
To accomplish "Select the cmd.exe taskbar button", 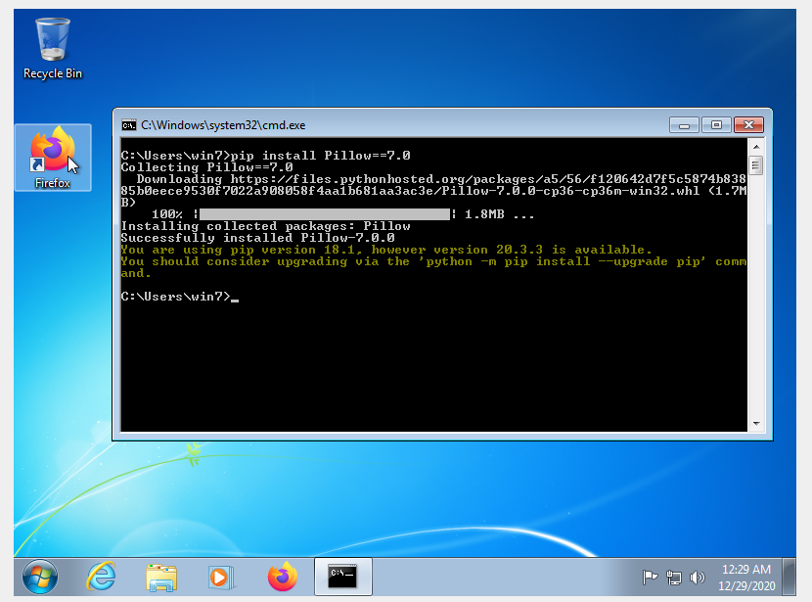I will point(342,577).
